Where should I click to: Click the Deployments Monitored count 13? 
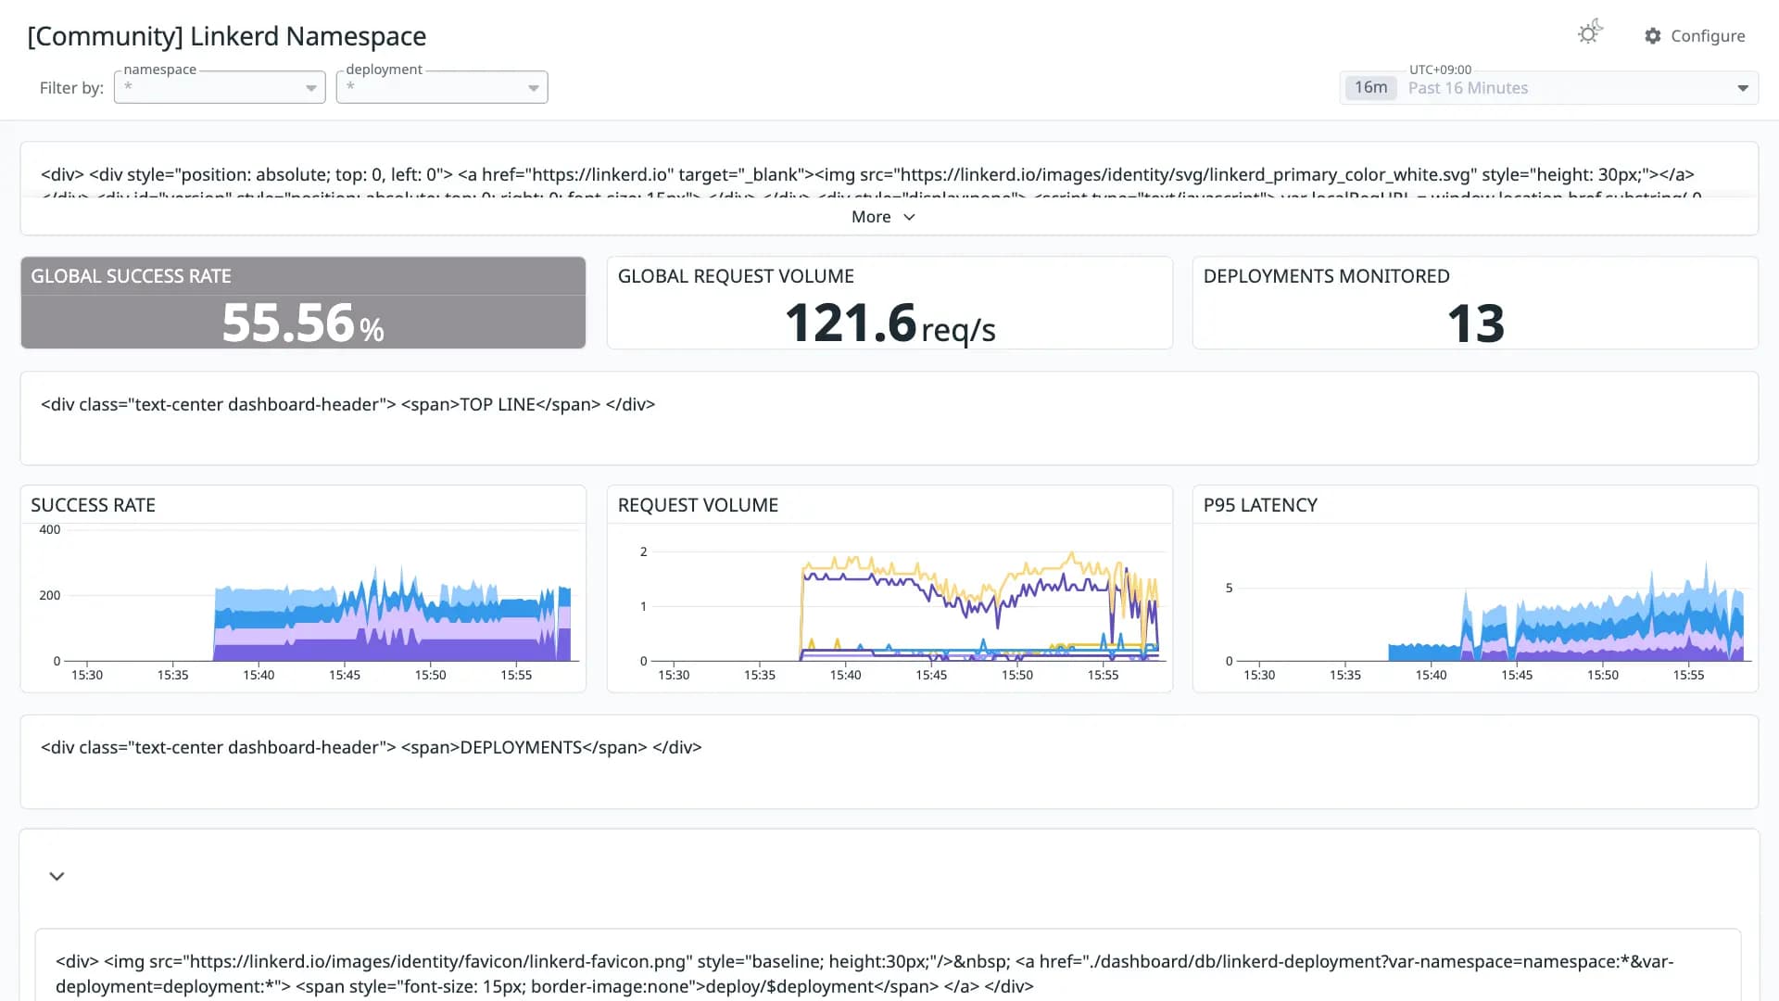pos(1475,323)
